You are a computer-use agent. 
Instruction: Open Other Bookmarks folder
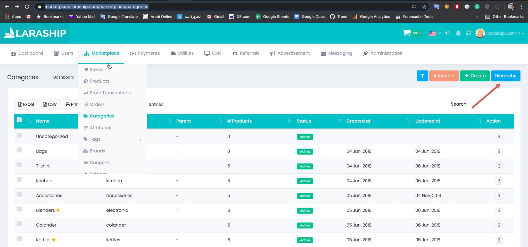pyautogui.click(x=504, y=17)
